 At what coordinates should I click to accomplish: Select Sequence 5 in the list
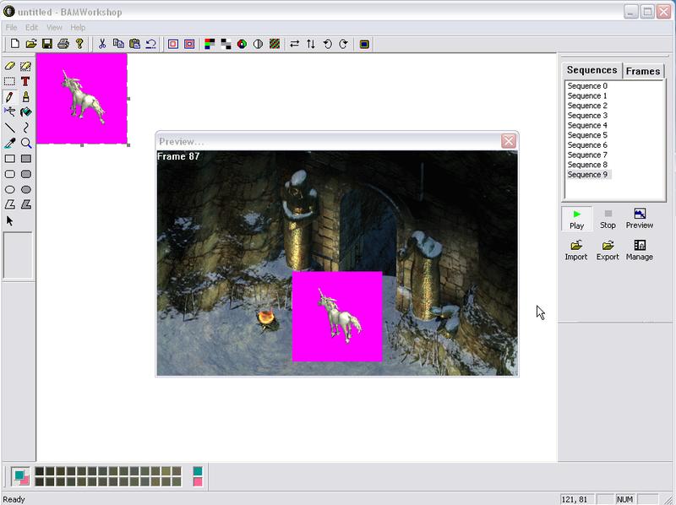point(587,135)
